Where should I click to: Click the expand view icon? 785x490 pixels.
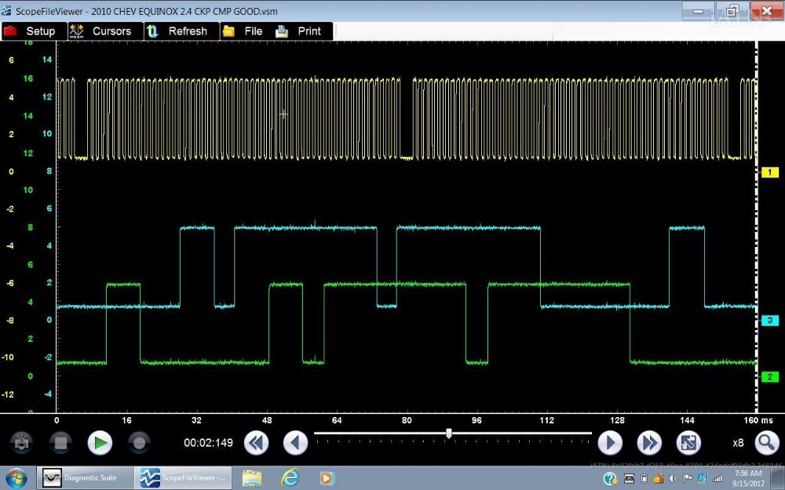(688, 443)
